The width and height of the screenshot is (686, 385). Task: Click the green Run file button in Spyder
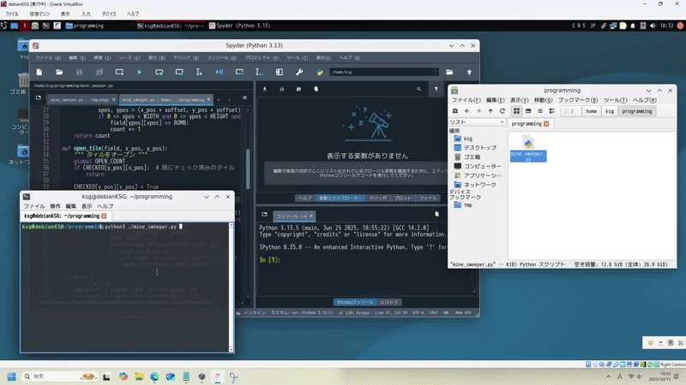[139, 73]
